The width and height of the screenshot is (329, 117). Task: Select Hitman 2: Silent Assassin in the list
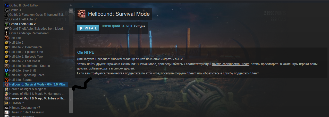36,112
